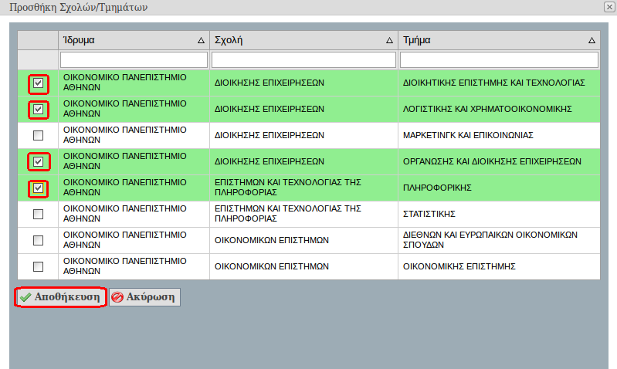617x369 pixels.
Task: Uncheck the ΔΙΟΙΚΗΤΙΚΗΣ ΕΠΙΣΤΗΜΗΣ ΚΑΙ ΤΕΧΝΟΛΟΓΙΑΣ row checkbox
Action: tap(38, 83)
